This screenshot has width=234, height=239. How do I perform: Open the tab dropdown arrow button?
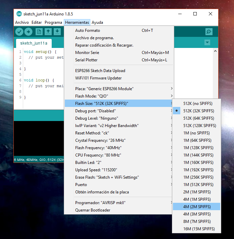point(207,42)
